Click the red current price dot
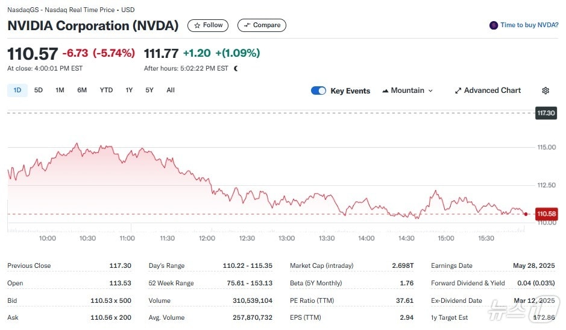This screenshot has height=330, width=566. (x=526, y=214)
